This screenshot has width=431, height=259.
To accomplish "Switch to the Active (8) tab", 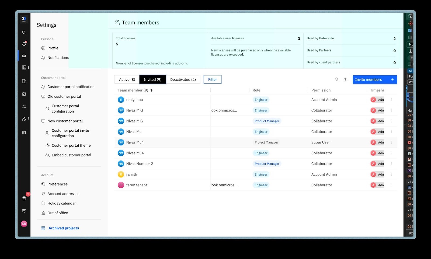I will pyautogui.click(x=127, y=79).
